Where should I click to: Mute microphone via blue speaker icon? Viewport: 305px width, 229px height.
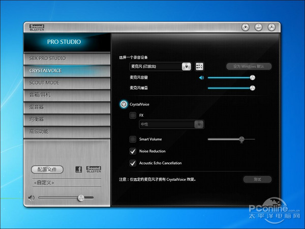(201, 78)
